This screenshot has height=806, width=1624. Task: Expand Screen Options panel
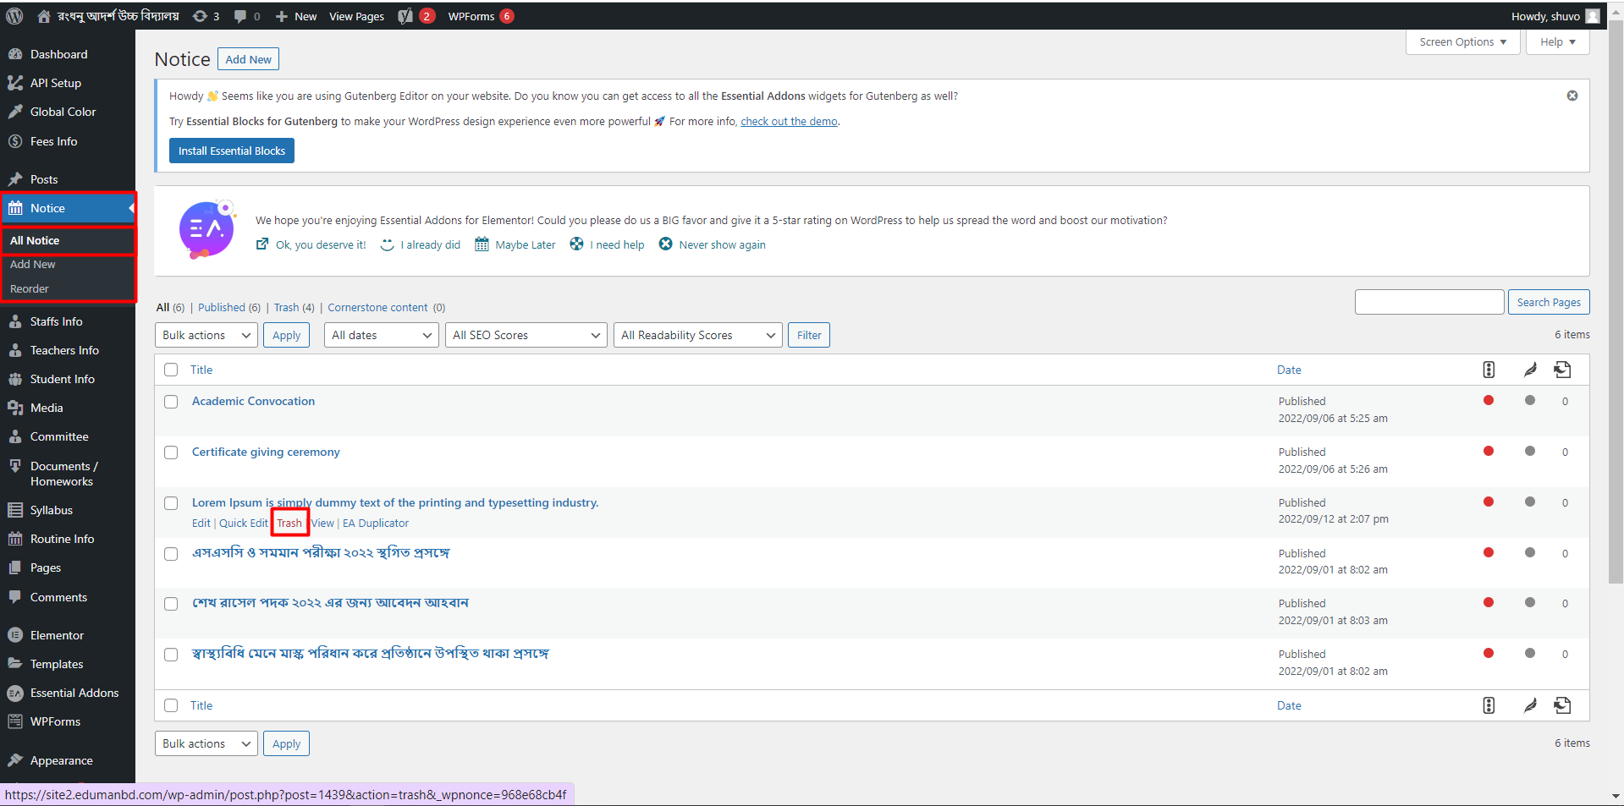coord(1463,42)
